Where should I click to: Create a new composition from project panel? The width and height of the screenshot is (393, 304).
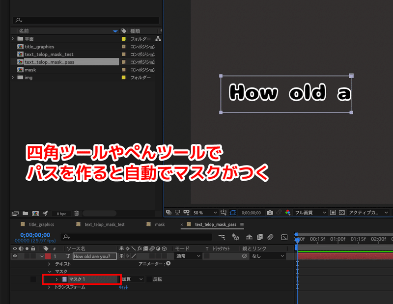(x=35, y=213)
